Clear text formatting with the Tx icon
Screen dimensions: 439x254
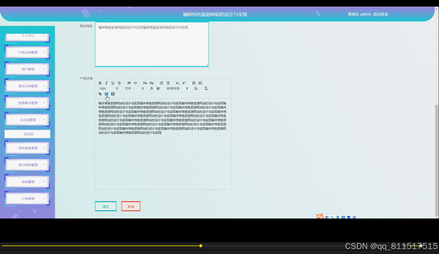click(206, 89)
